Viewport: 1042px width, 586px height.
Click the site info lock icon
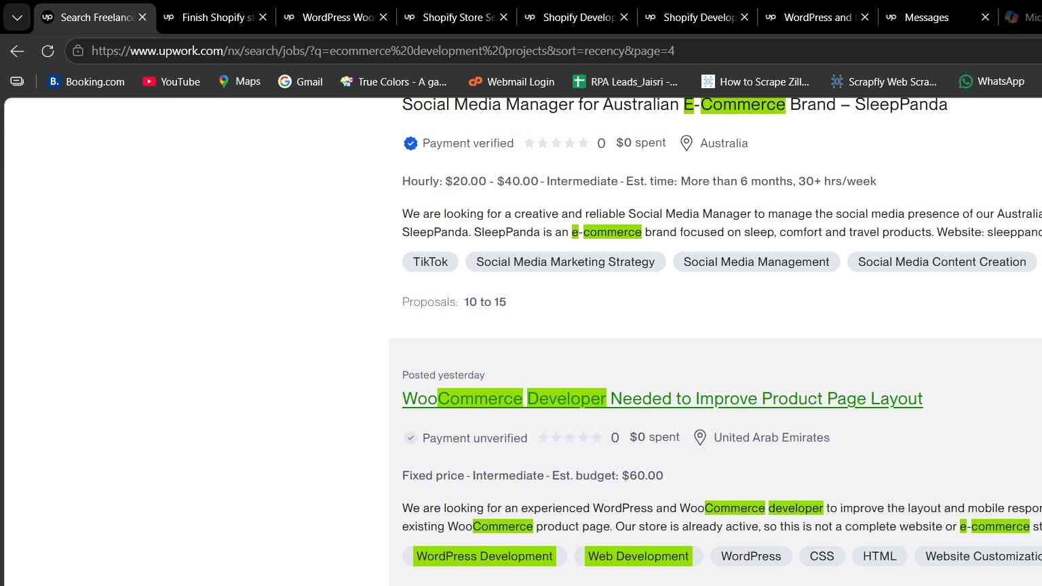78,51
